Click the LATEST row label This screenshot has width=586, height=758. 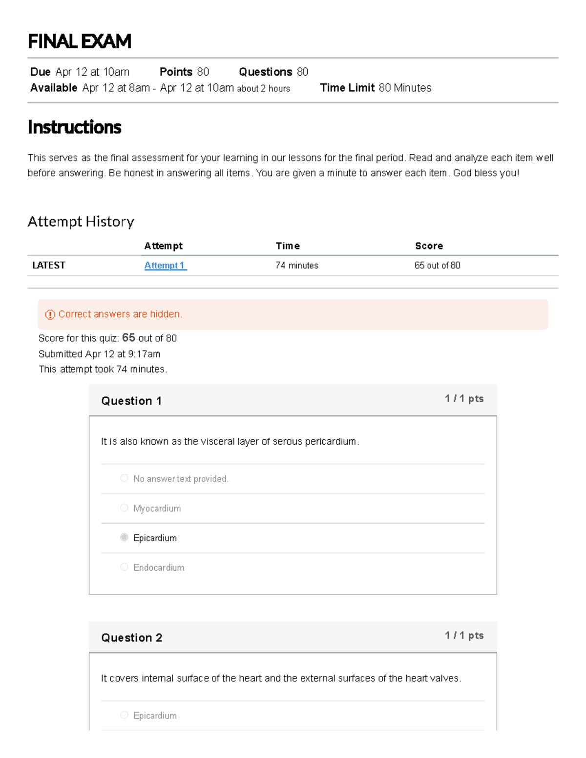tap(49, 266)
